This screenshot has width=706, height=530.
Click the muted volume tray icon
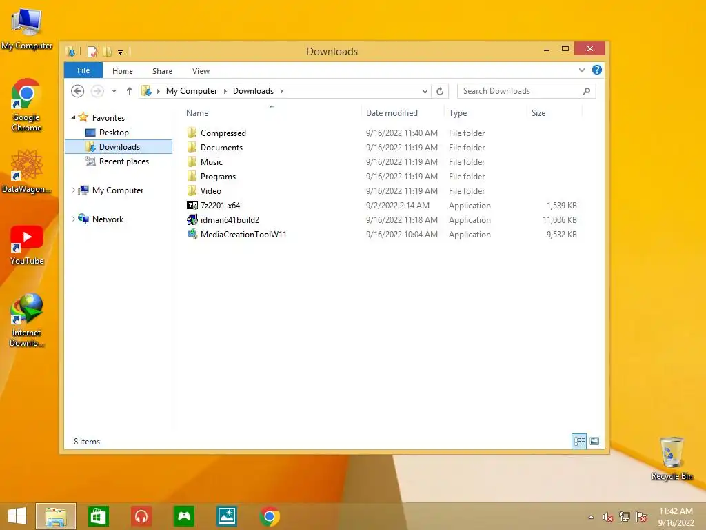click(608, 517)
